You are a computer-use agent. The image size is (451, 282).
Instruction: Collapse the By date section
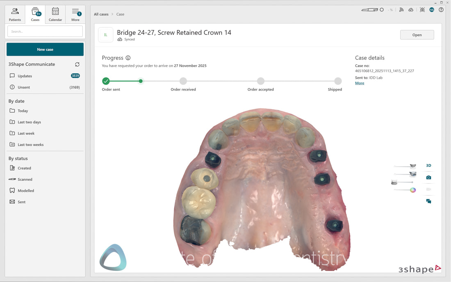16,101
